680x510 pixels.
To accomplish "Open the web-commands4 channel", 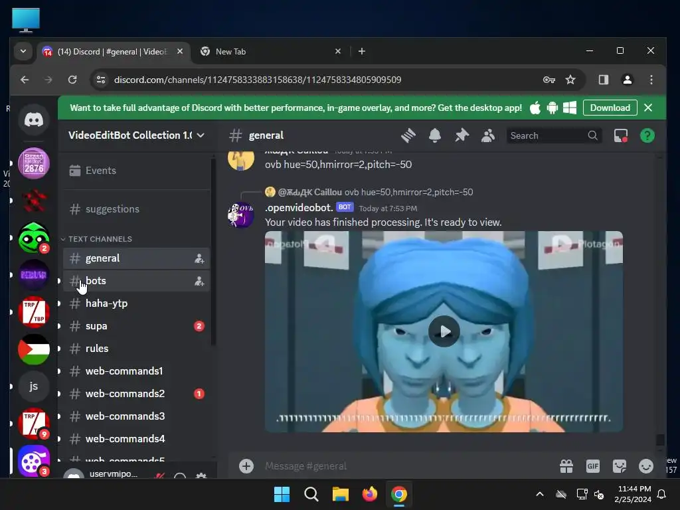I will coord(136,439).
